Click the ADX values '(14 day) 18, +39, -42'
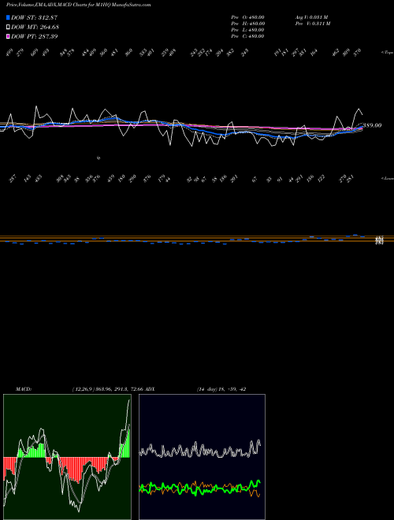 click(221, 389)
